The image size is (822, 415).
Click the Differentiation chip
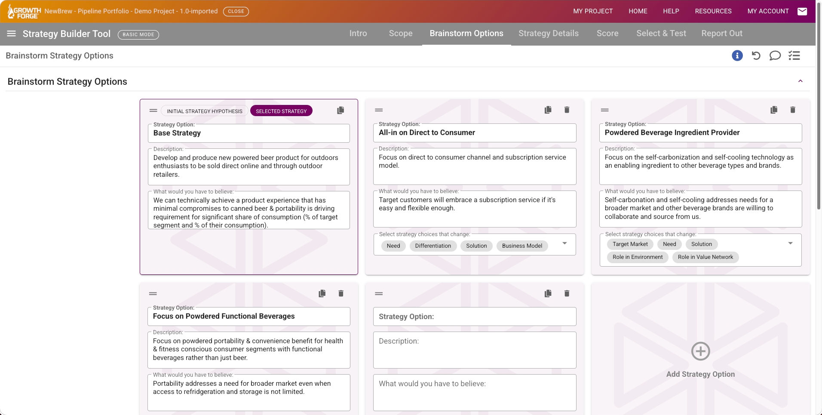[x=433, y=246]
